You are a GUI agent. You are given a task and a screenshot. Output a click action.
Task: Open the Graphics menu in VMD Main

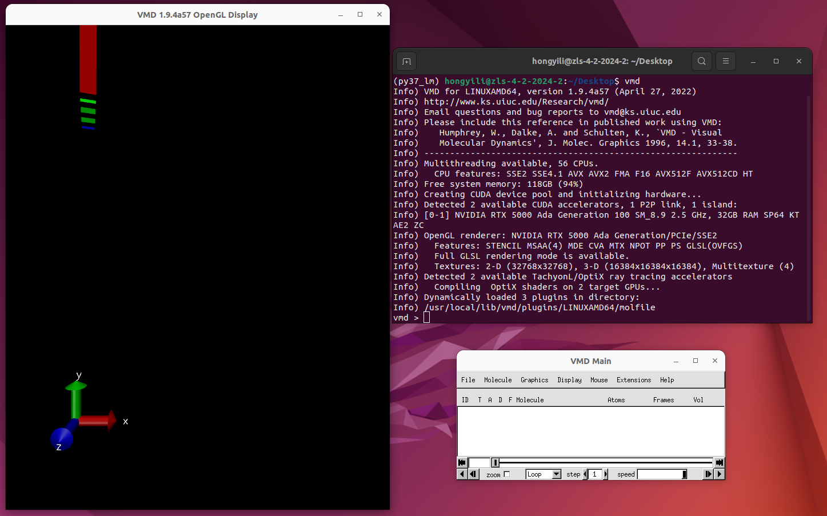pyautogui.click(x=534, y=380)
